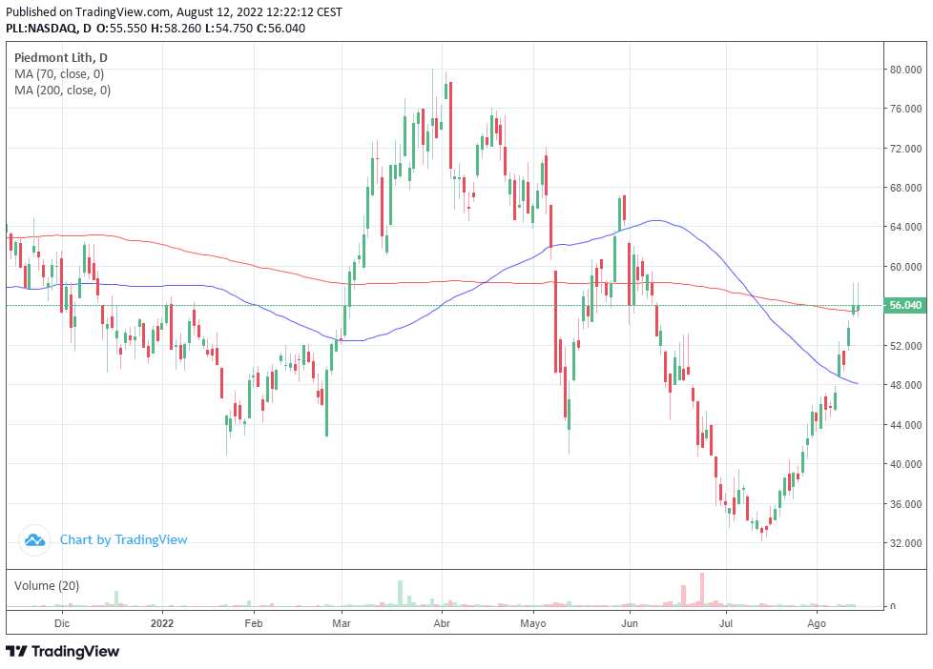Click the TradingView cloud logo icon
The width and height of the screenshot is (933, 669).
34,540
